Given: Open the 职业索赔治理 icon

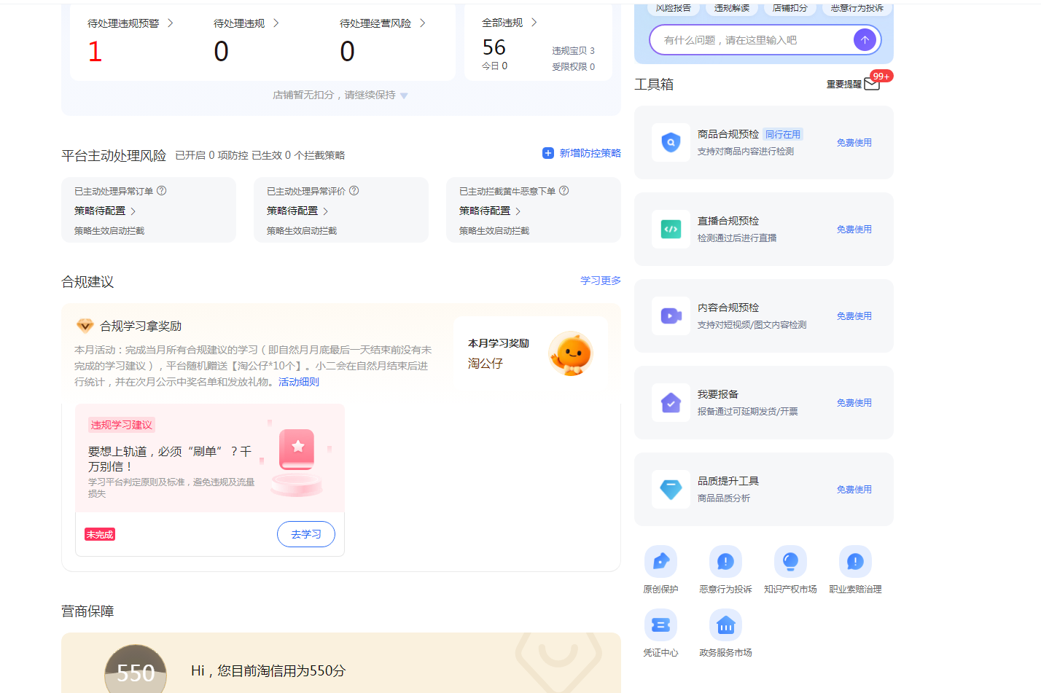Looking at the screenshot, I should (855, 562).
